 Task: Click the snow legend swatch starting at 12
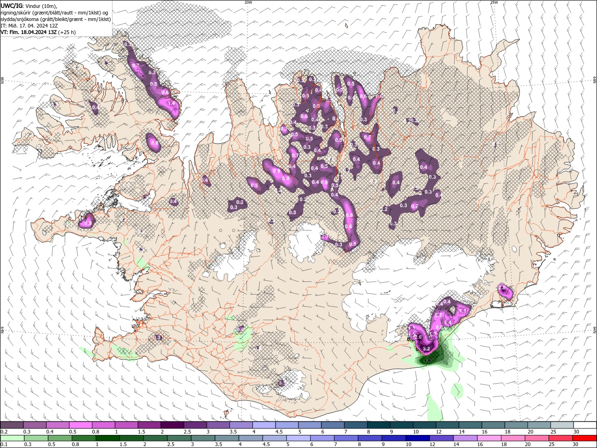pyautogui.click(x=448, y=425)
